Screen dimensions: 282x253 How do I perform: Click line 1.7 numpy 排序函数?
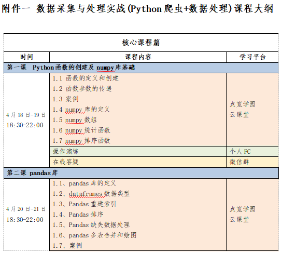coord(81,141)
